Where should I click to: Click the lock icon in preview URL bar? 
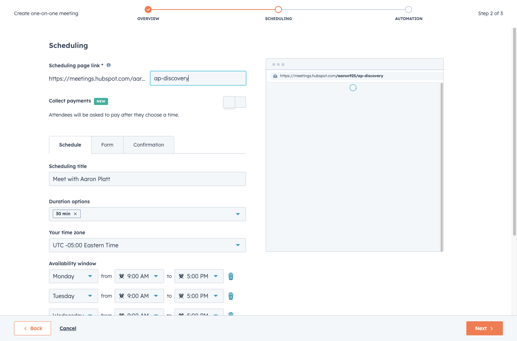click(275, 76)
